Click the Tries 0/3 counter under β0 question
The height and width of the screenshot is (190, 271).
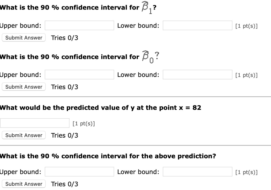pyautogui.click(x=65, y=87)
